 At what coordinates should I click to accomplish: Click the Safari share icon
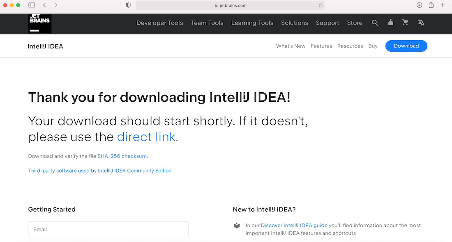(x=431, y=5)
